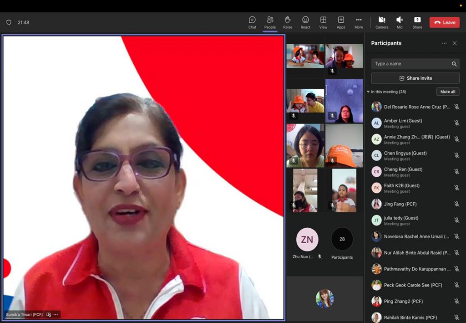Click Nur Alifah Binte Abdul Rasid name

coord(417,253)
